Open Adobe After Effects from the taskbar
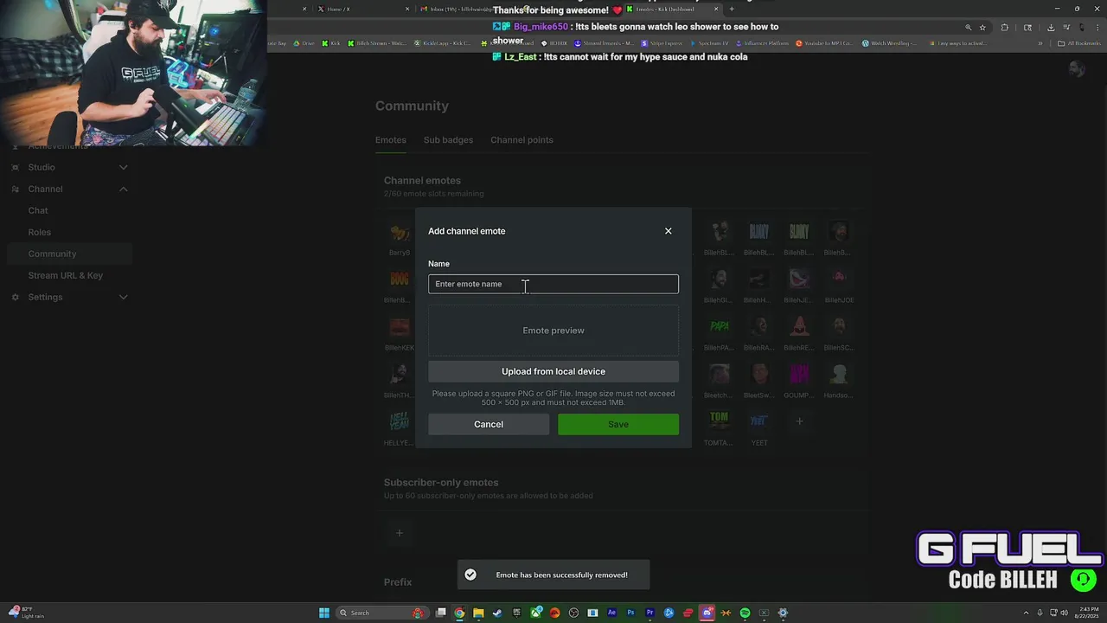The image size is (1107, 623). [611, 613]
